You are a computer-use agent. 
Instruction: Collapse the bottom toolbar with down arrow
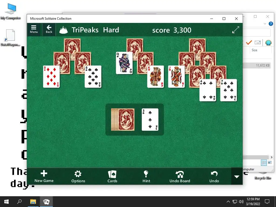coord(237,177)
